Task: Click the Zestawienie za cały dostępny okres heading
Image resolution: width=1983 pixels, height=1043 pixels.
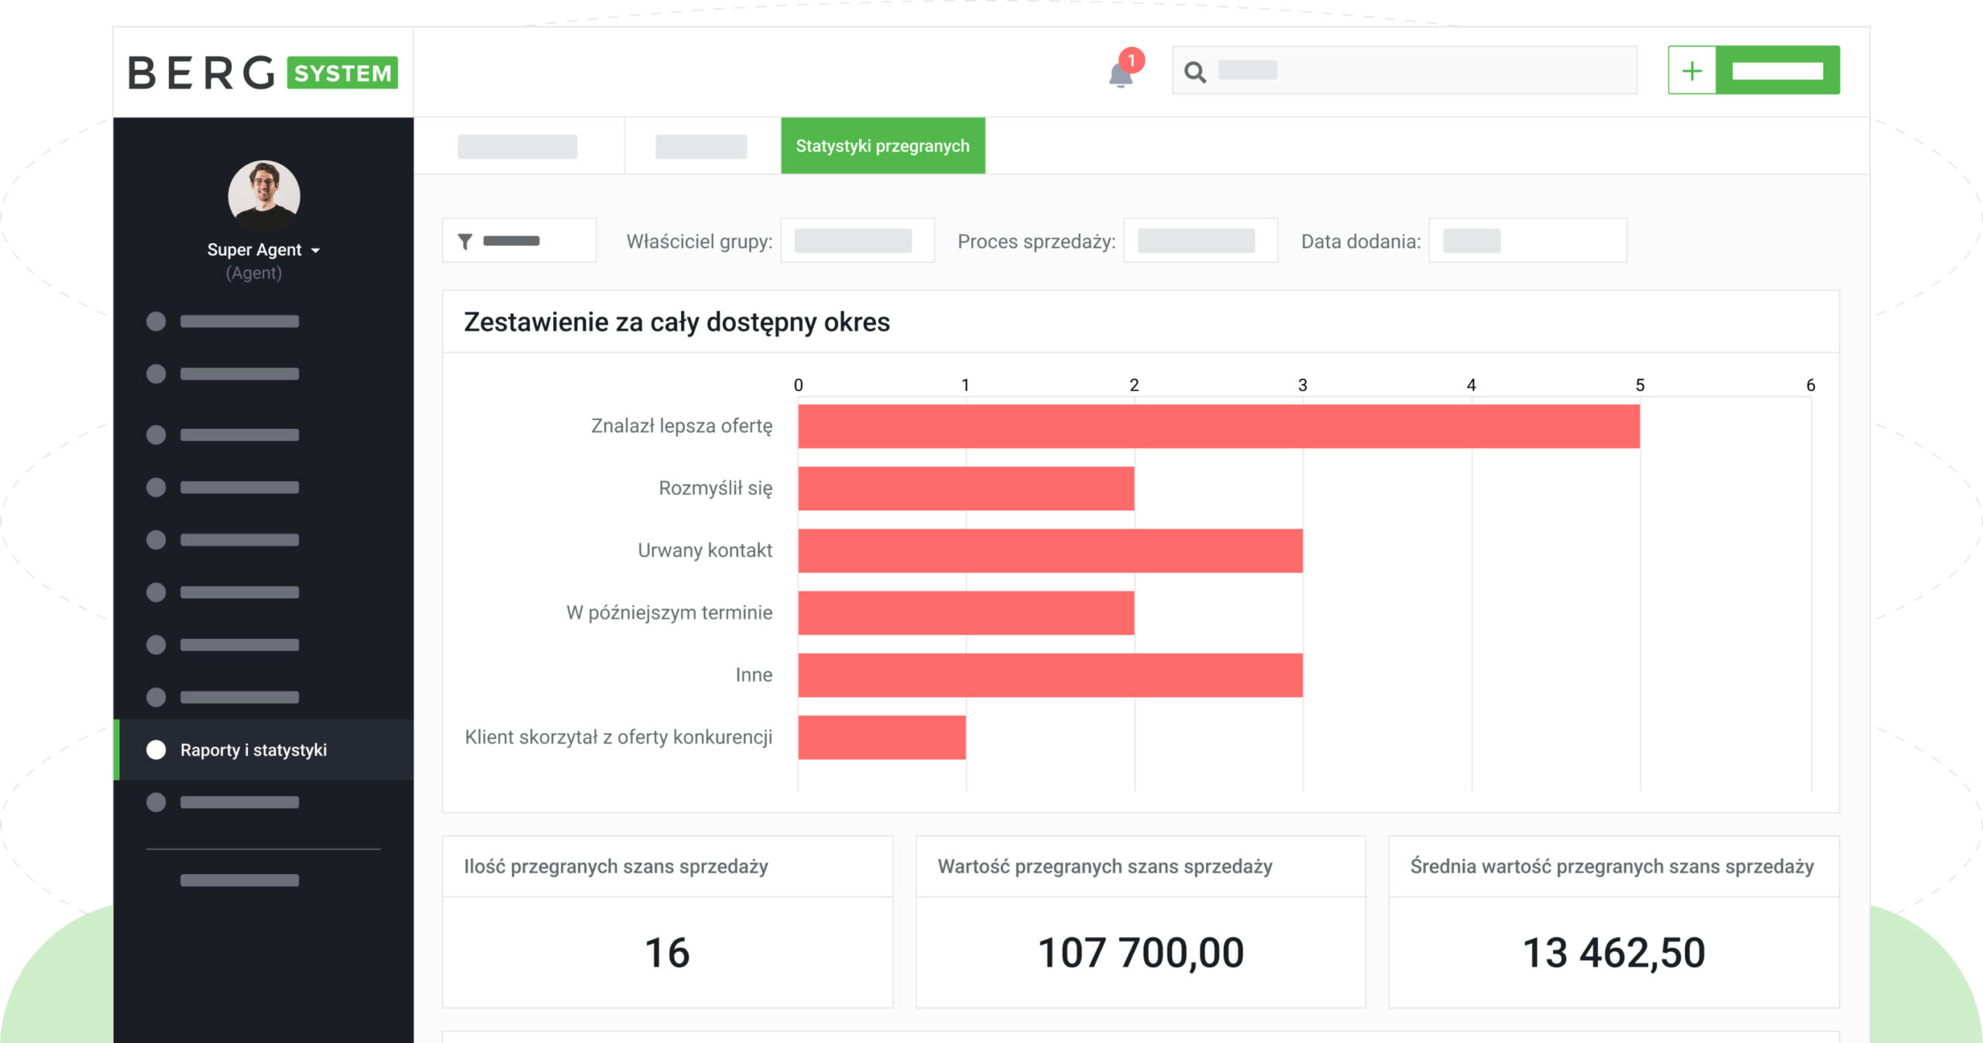Action: tap(677, 322)
